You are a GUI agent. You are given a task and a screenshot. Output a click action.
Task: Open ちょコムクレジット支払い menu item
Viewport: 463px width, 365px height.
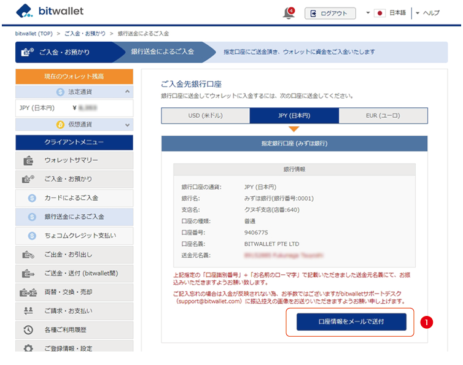tap(74, 236)
